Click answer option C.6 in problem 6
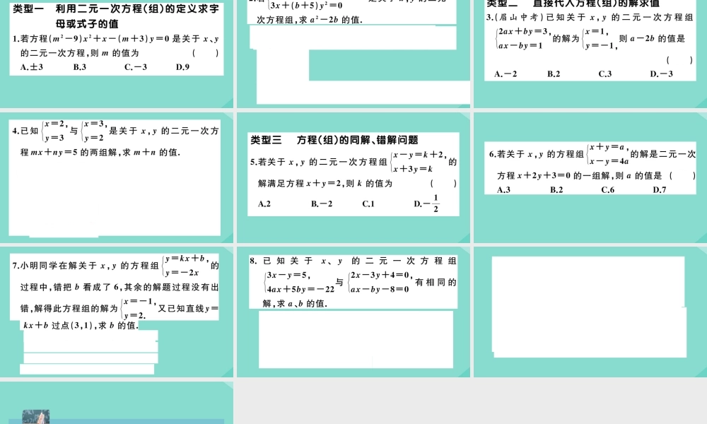 pyautogui.click(x=608, y=189)
